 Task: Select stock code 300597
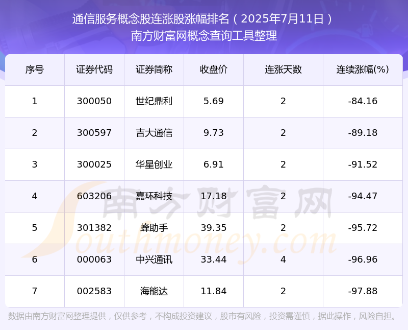(x=94, y=133)
